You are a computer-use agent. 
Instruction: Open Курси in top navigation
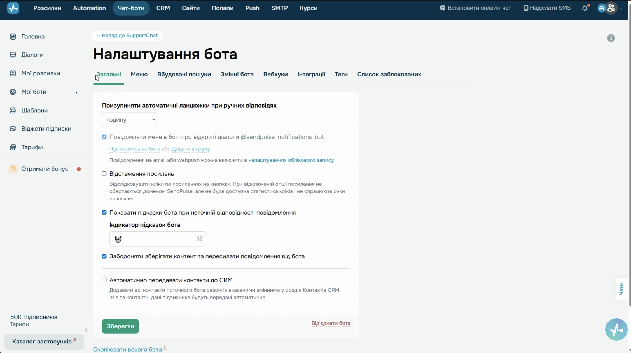coord(309,8)
